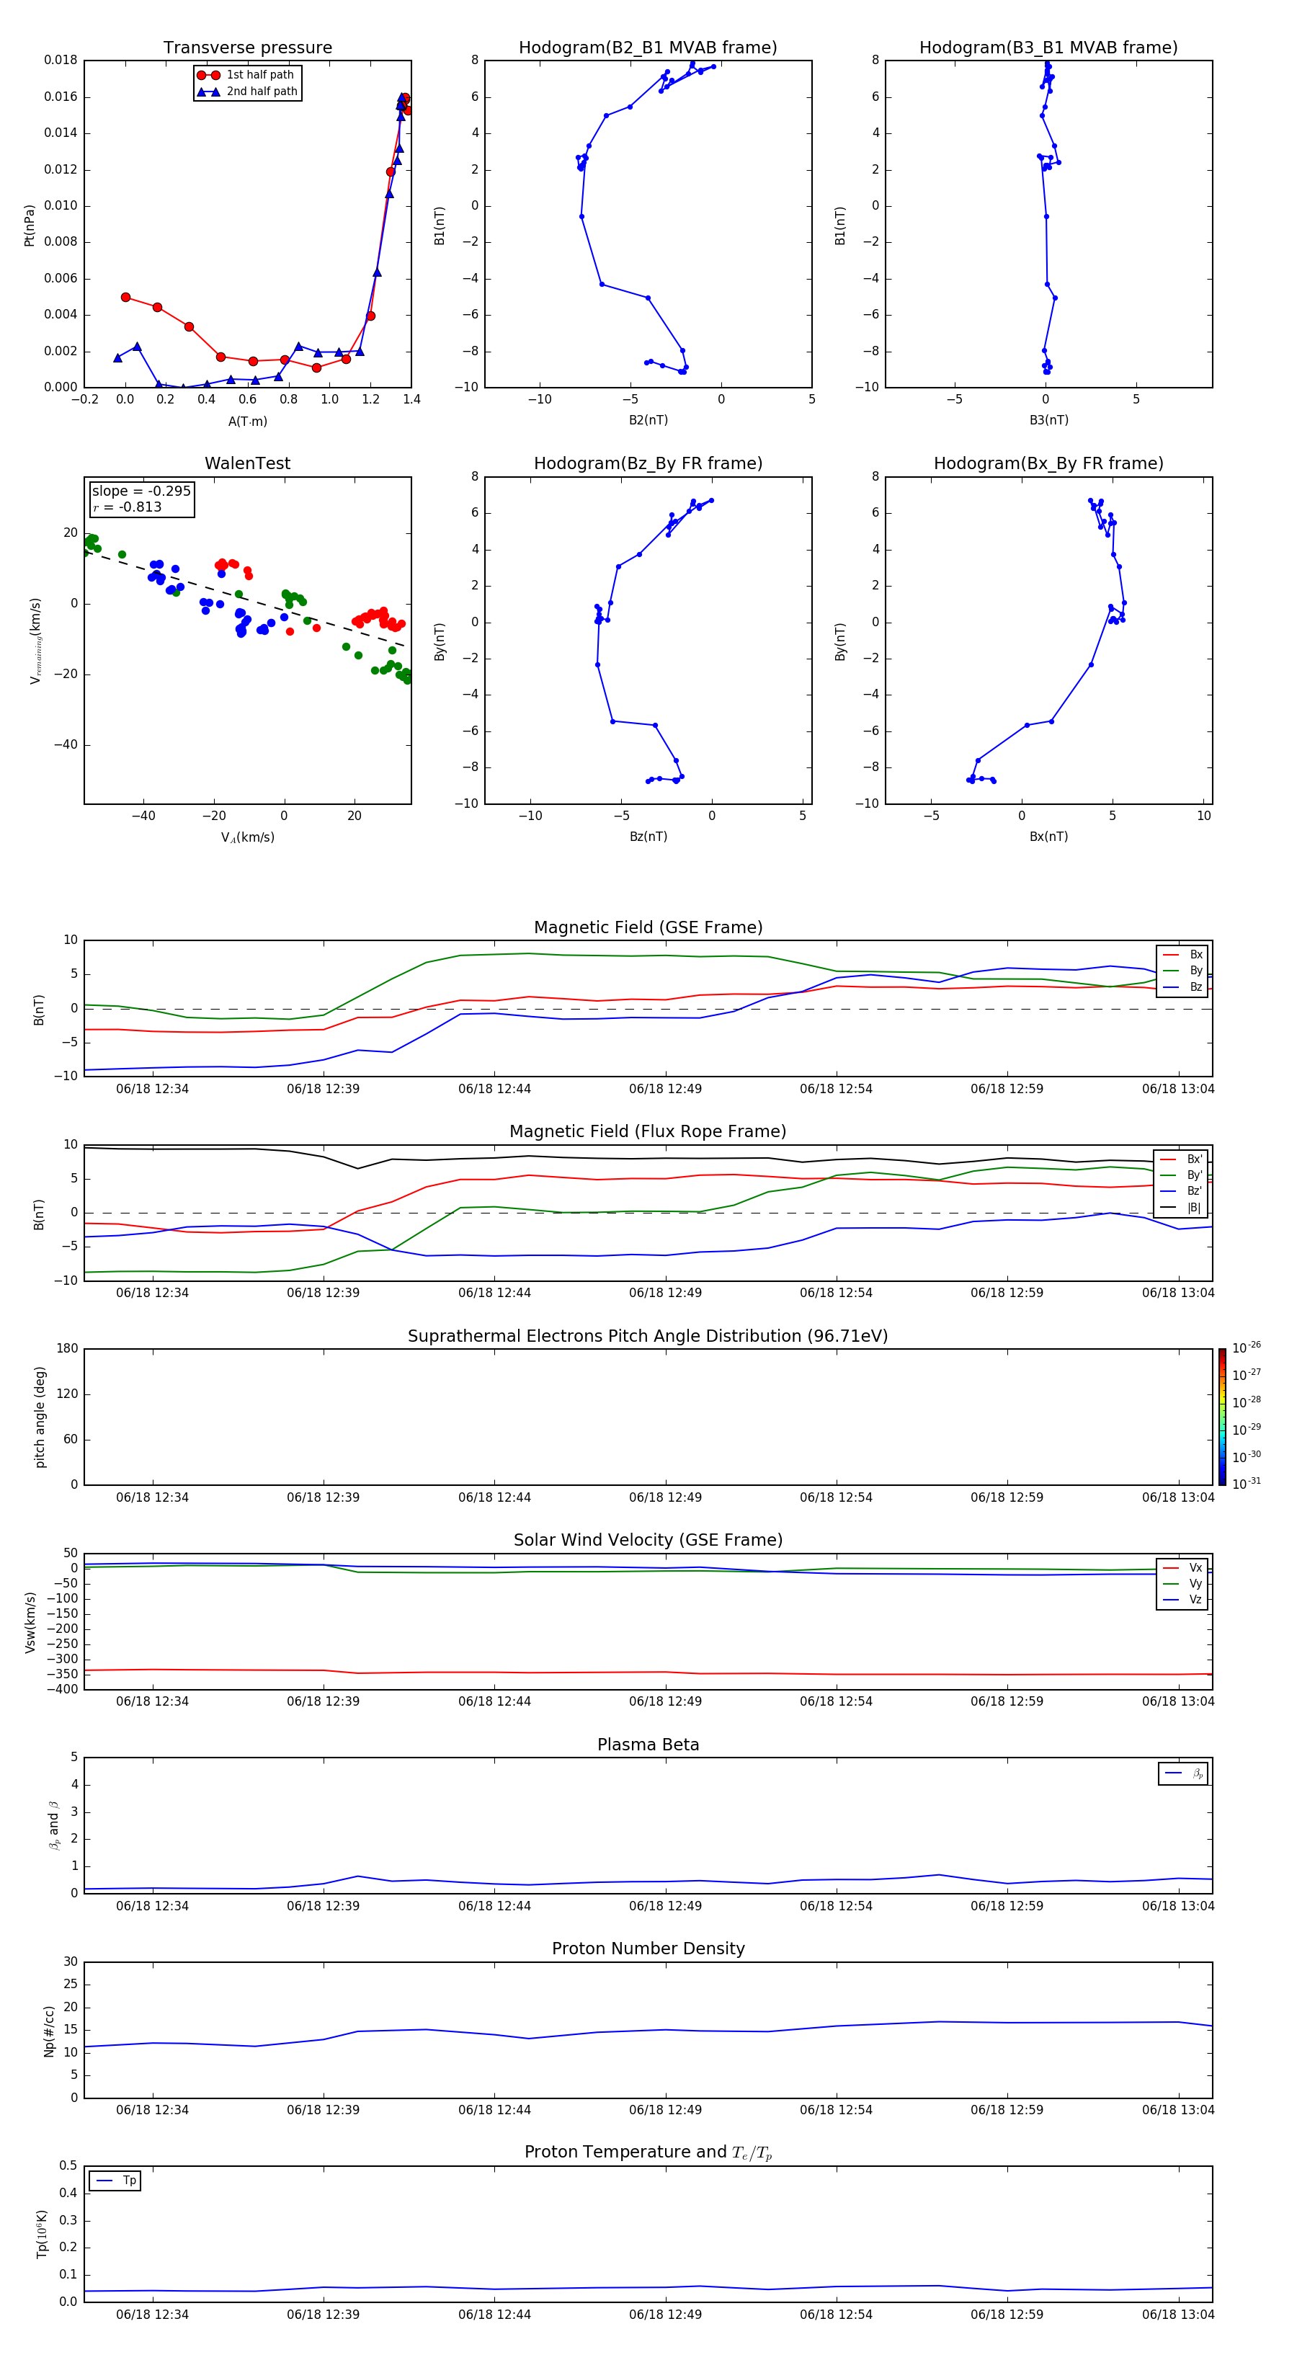The image size is (1297, 2378).
Task: Click the "-400" tick on velocity axis
Action: click(62, 1689)
